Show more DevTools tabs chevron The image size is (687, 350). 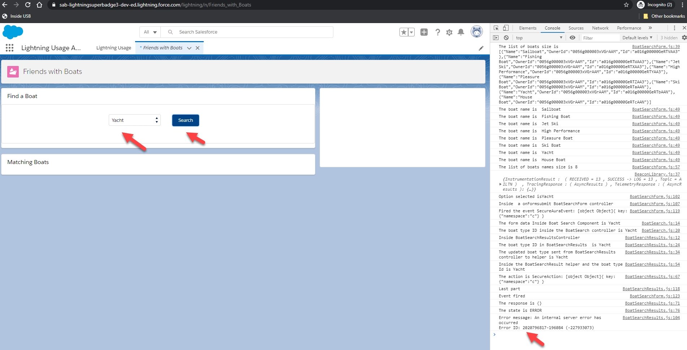point(650,28)
